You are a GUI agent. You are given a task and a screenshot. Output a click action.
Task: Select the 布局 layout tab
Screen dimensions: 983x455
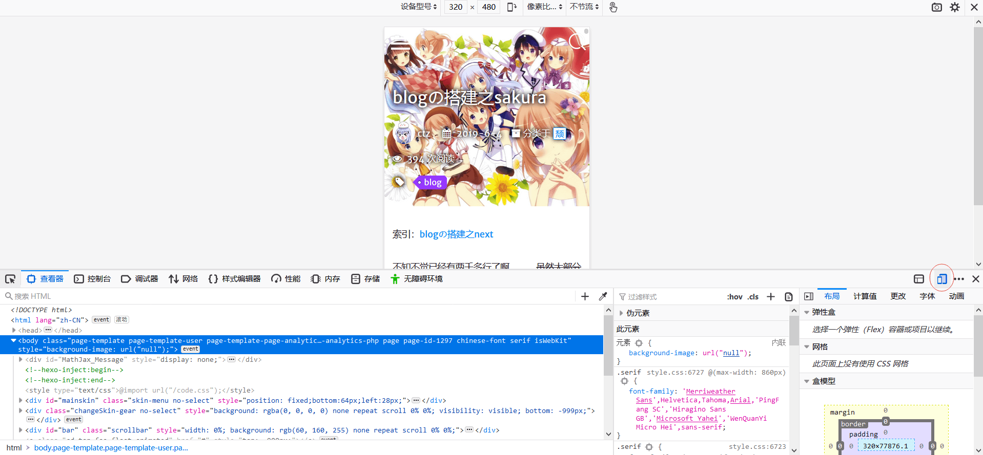coord(832,296)
